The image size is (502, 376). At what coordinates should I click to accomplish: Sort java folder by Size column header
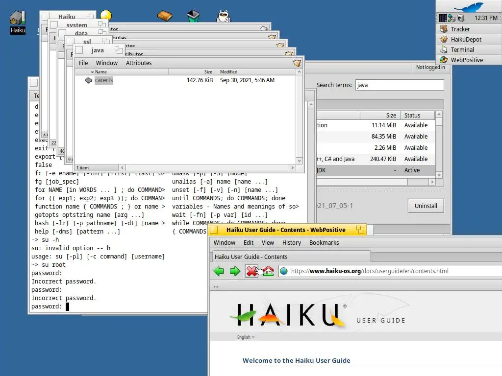[192, 72]
